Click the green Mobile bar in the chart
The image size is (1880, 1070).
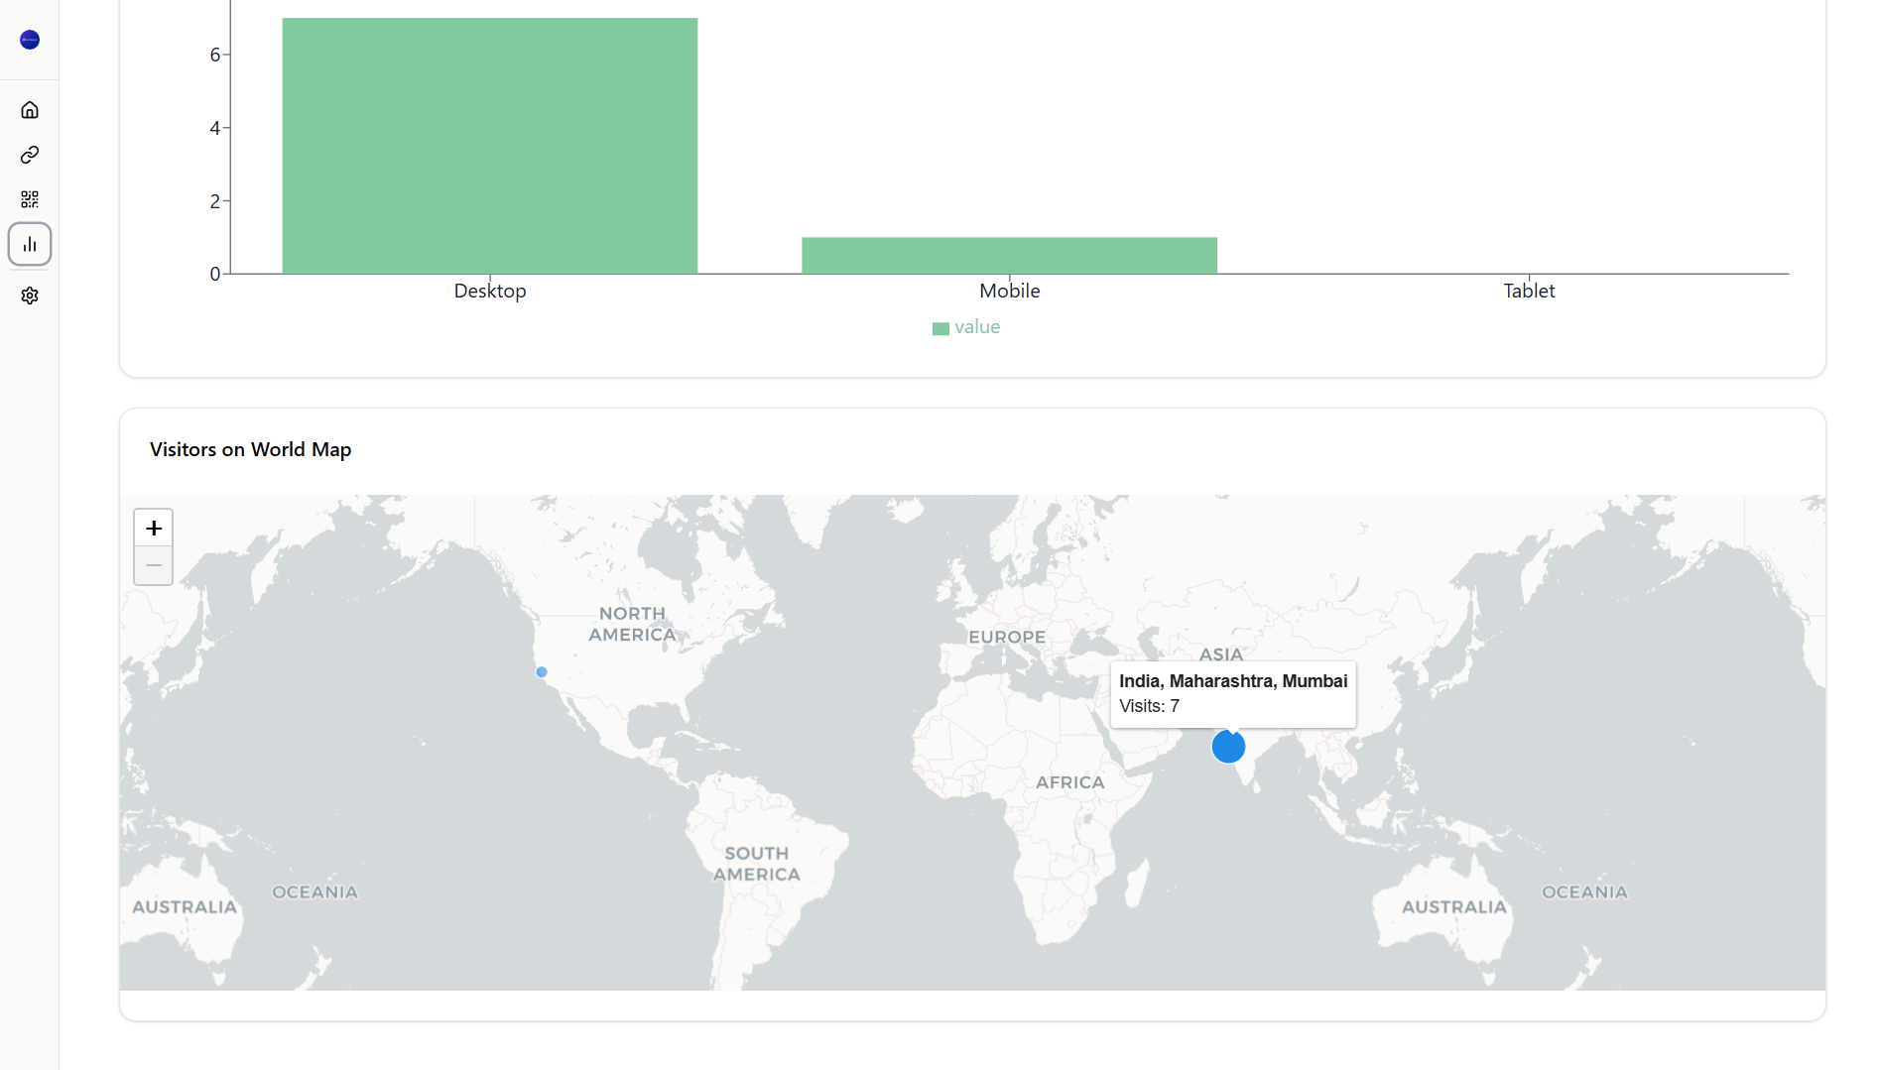point(1009,255)
